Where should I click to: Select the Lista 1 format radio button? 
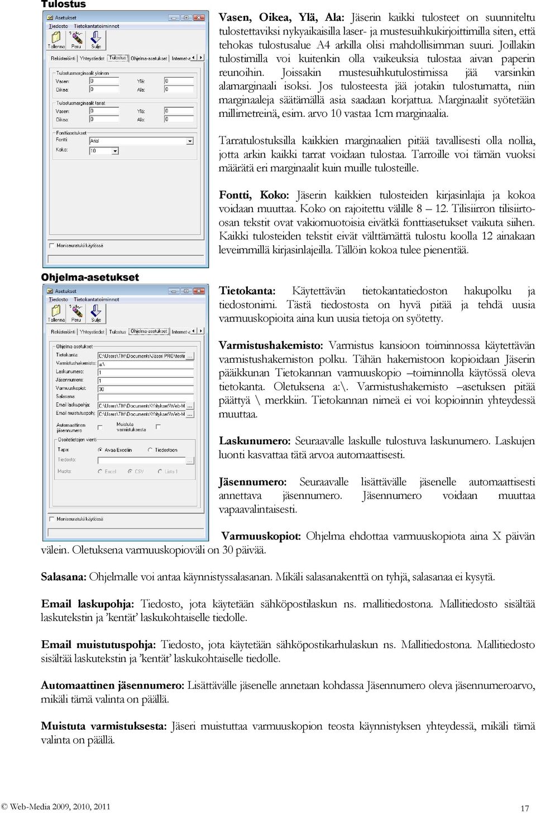pos(160,472)
